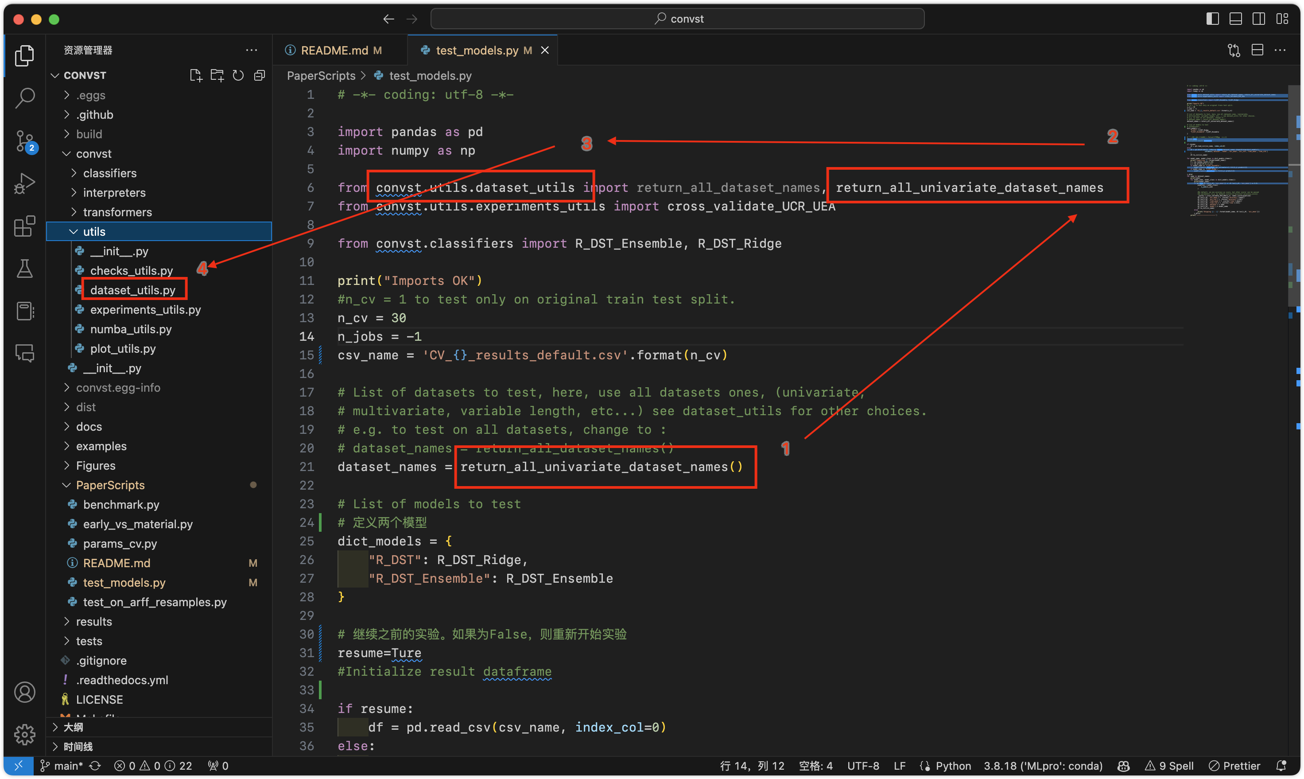Click Prettier formatter status item

pyautogui.click(x=1234, y=766)
